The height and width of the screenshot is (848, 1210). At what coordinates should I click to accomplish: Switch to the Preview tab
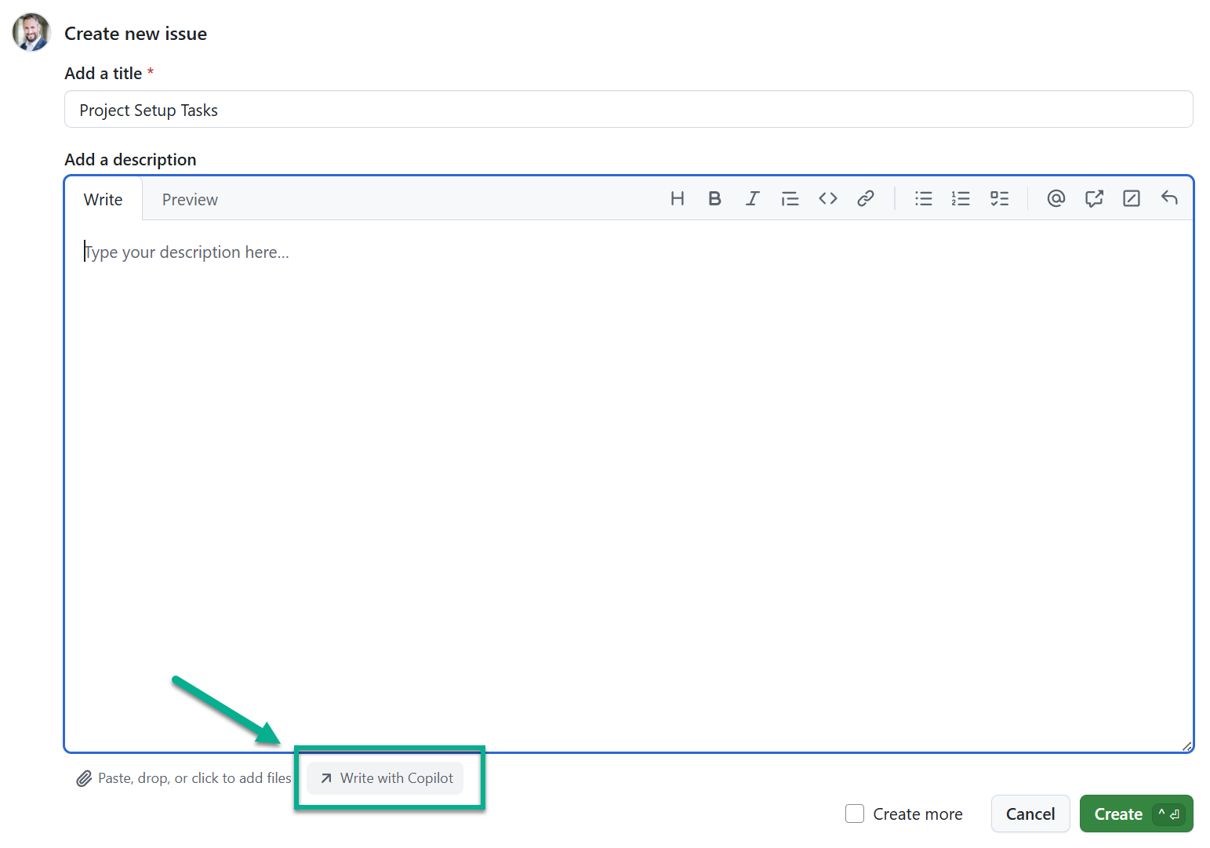point(190,199)
